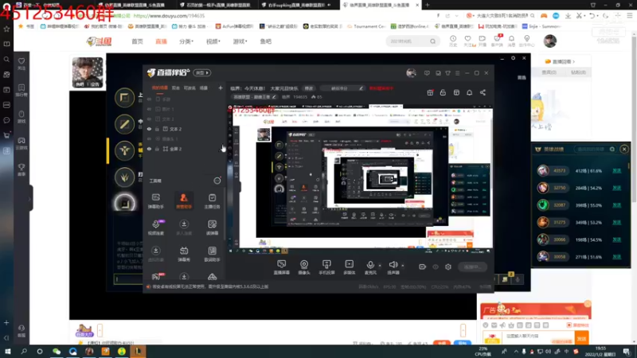Click the 关注 heart icon in Douyu sidebar

(x=21, y=64)
